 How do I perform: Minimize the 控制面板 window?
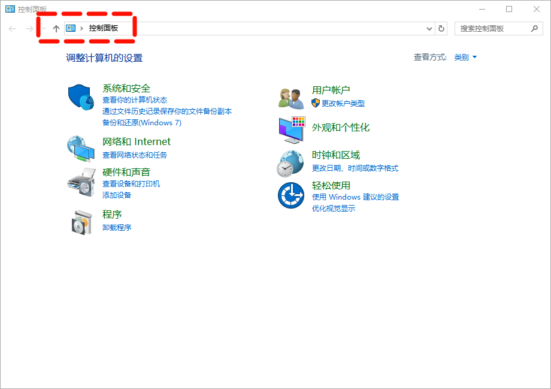point(482,9)
